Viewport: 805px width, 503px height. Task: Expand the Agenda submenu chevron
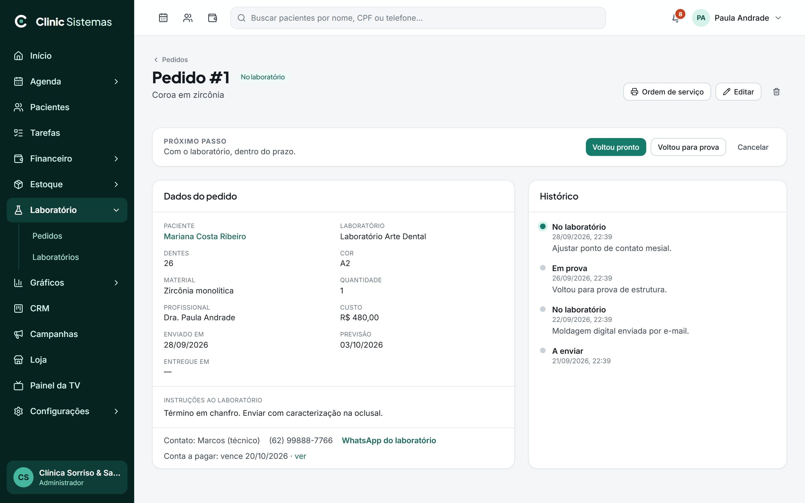click(116, 82)
